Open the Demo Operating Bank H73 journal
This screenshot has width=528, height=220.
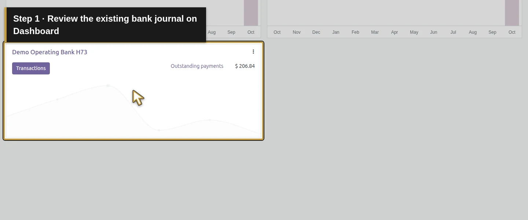pyautogui.click(x=49, y=52)
